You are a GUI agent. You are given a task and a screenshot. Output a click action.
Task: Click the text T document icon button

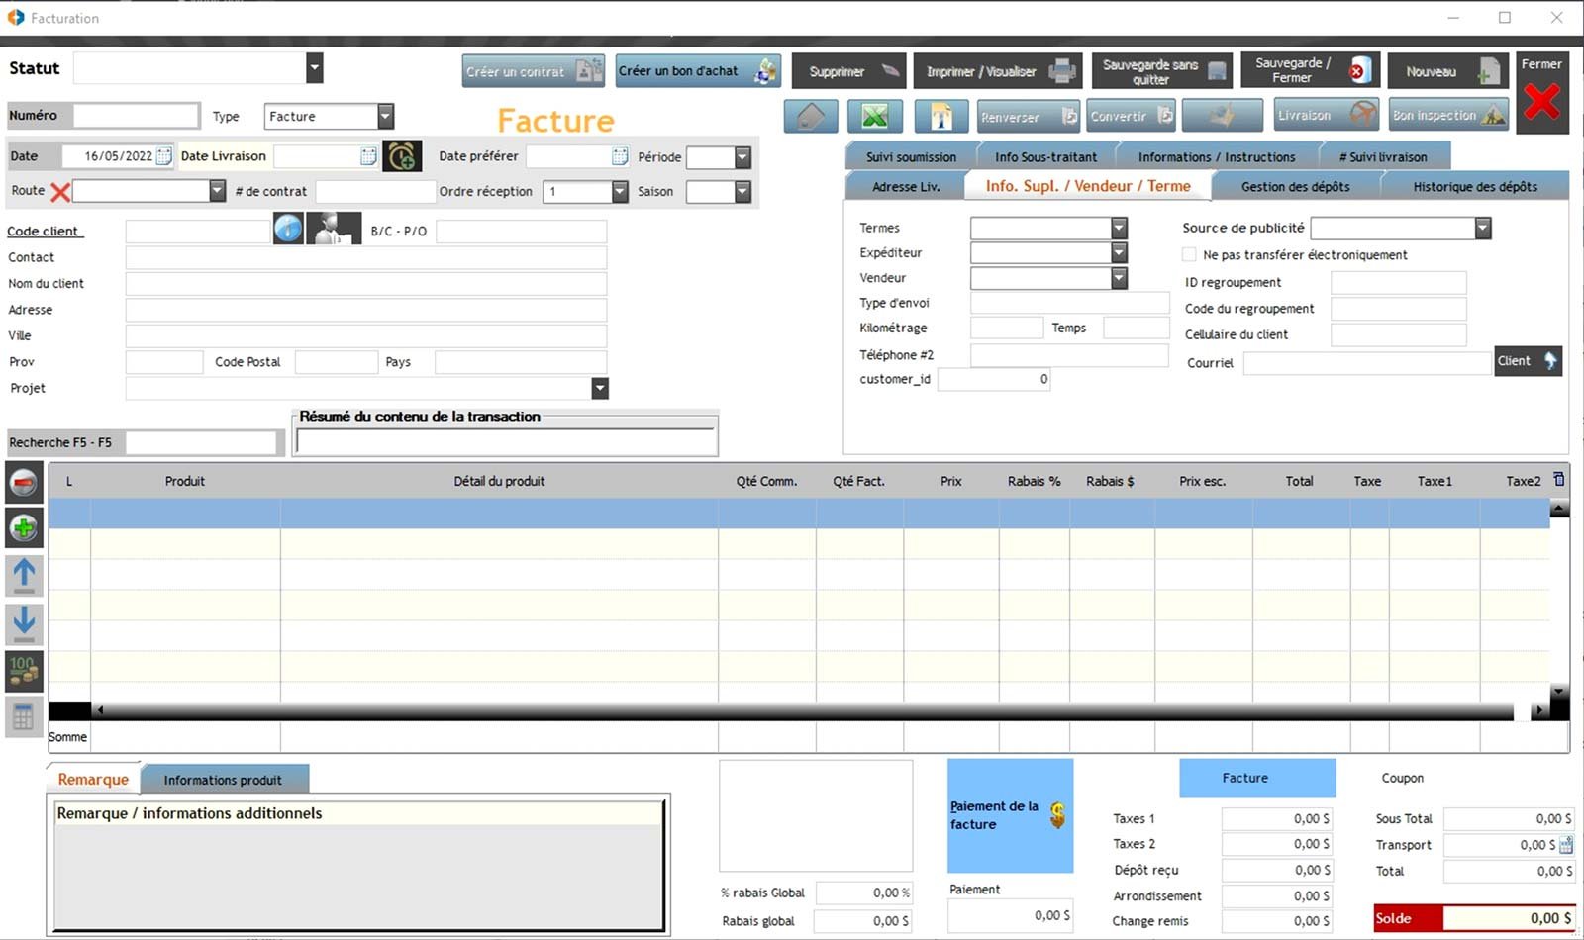click(x=940, y=116)
